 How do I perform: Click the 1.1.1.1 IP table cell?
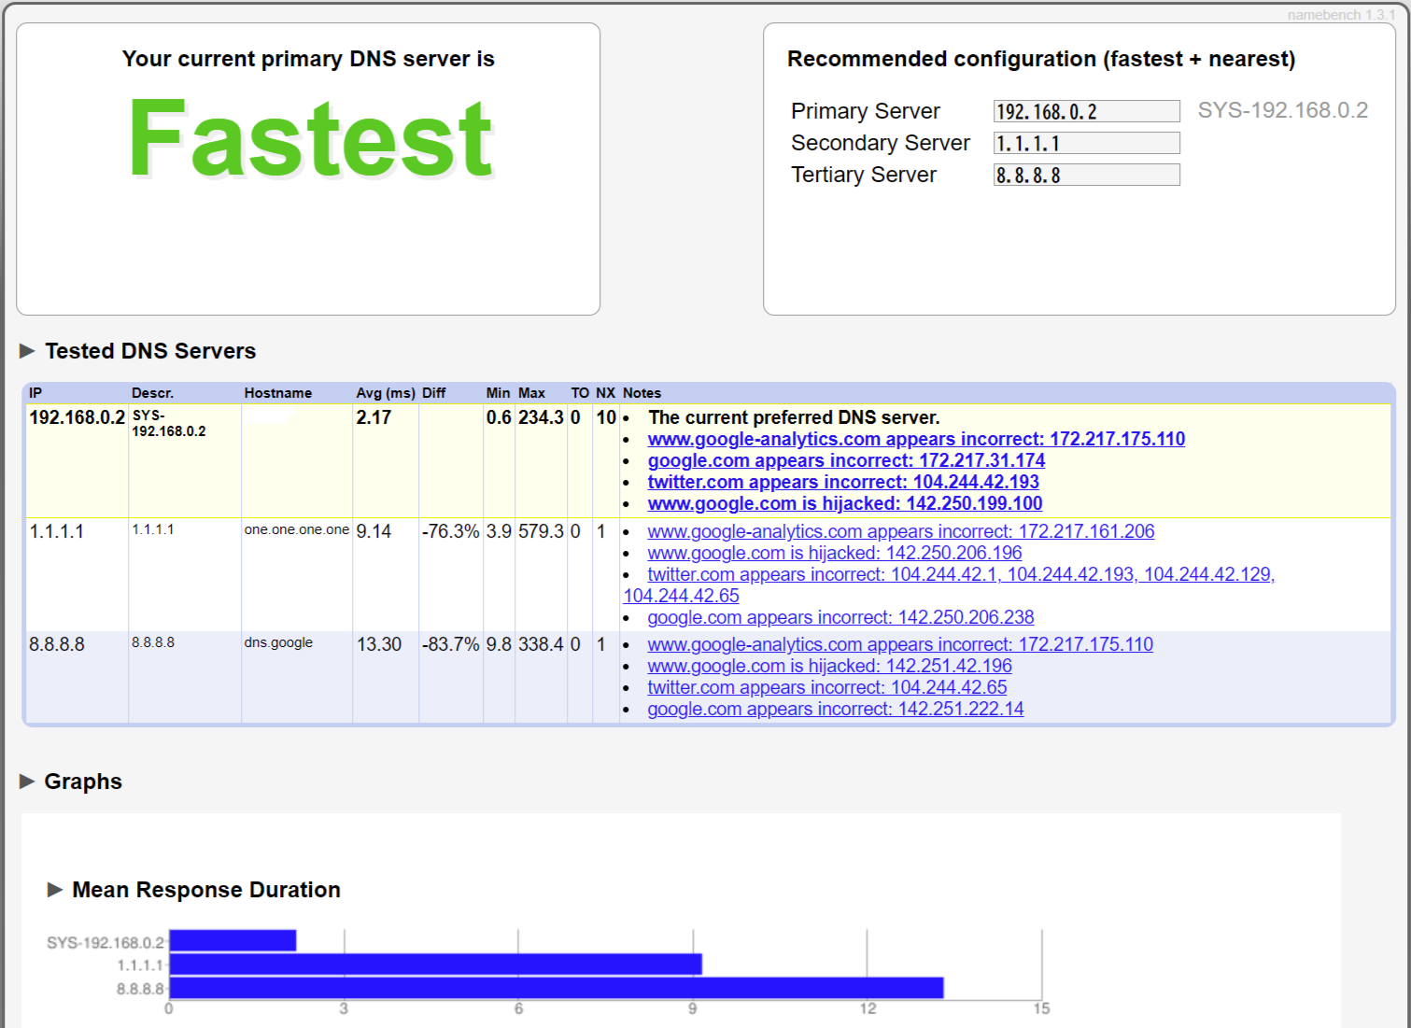[57, 531]
